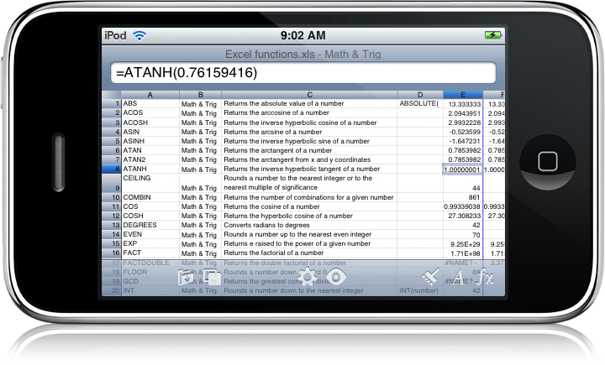This screenshot has height=365, width=605.
Task: Select the DEGREES function name cell
Action: (150, 225)
